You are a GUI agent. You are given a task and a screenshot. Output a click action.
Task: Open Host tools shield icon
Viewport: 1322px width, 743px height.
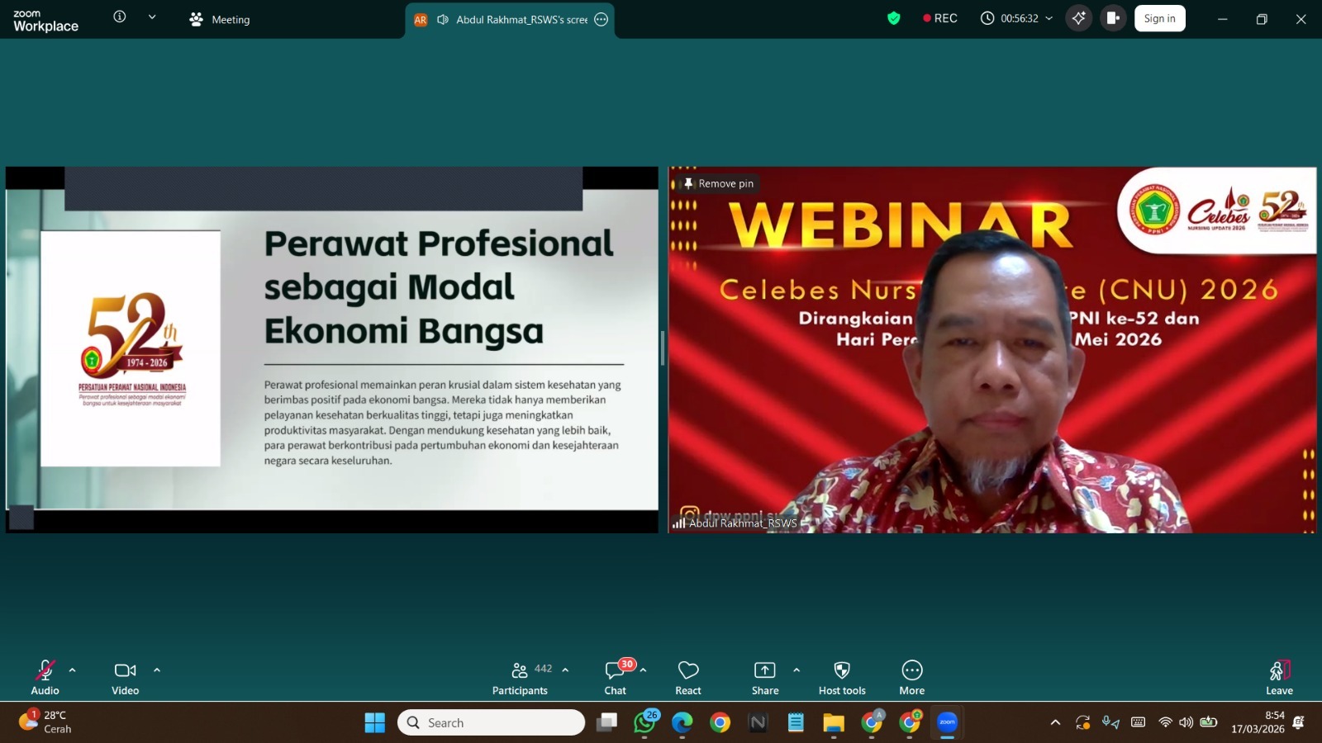coord(842,678)
